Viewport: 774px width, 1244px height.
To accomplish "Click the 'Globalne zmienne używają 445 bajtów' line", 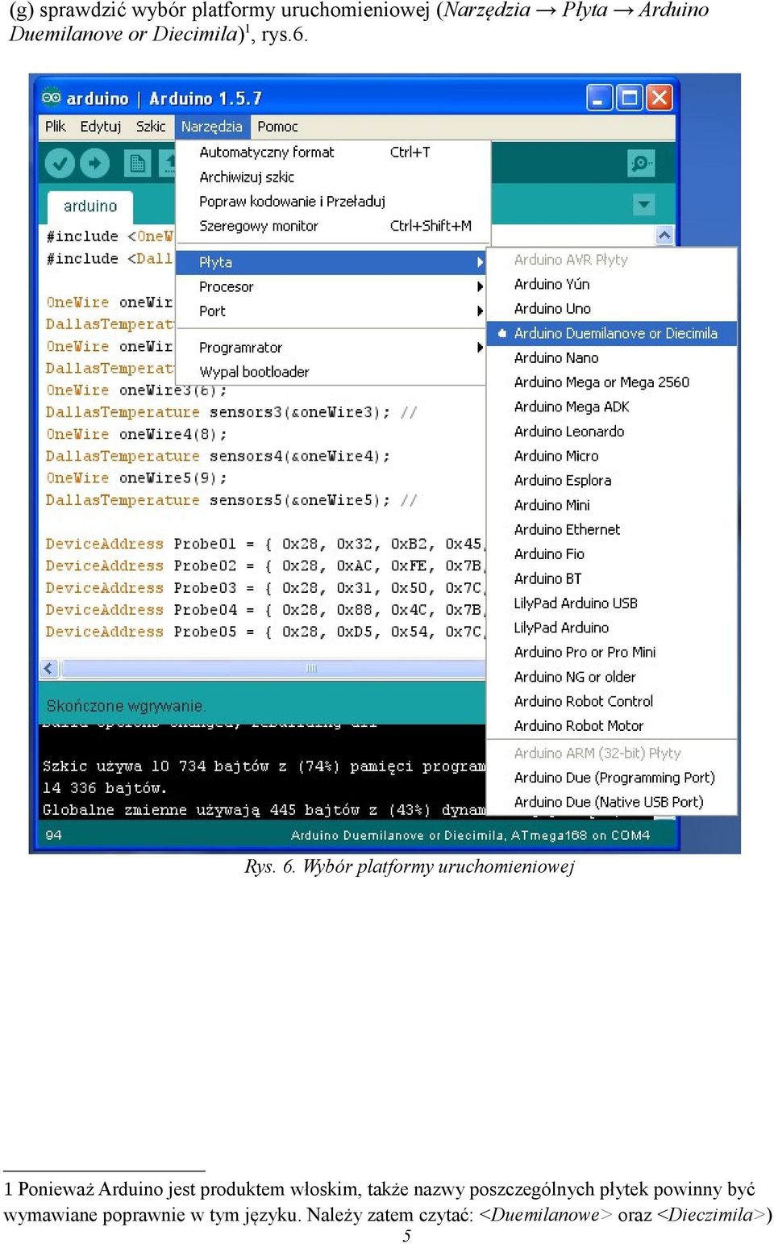I will tap(264, 809).
